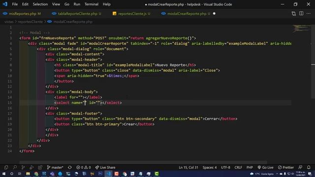Switch to tablaReporteCliente.php tab

[77, 14]
